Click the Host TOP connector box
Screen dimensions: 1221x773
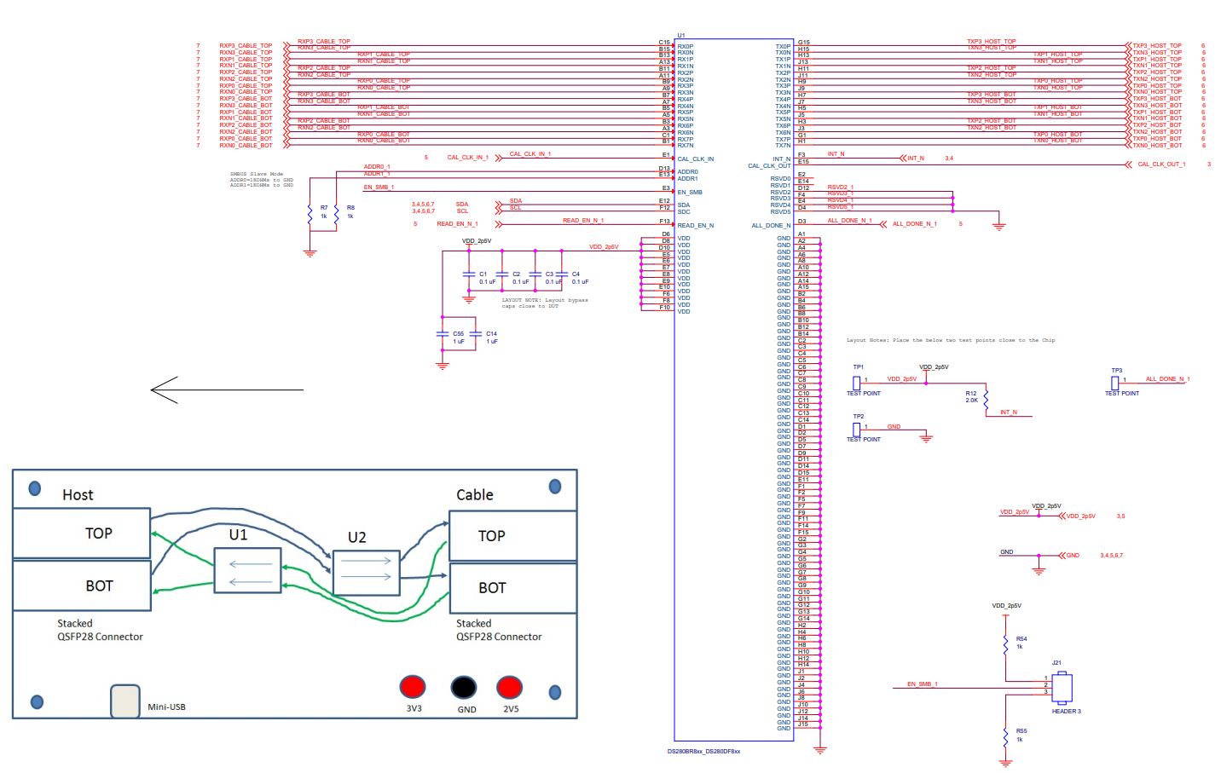pyautogui.click(x=82, y=534)
